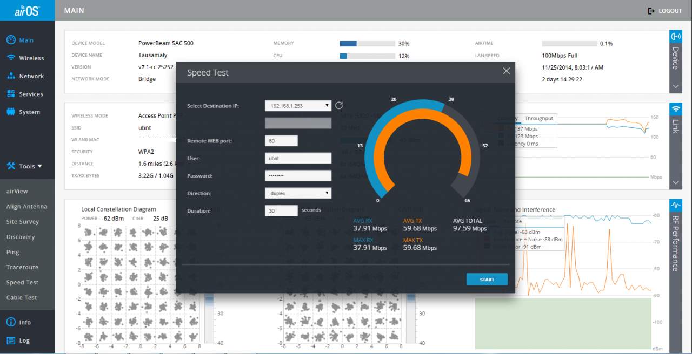
Task: Choose Ping in the Tools list
Action: pyautogui.click(x=12, y=252)
